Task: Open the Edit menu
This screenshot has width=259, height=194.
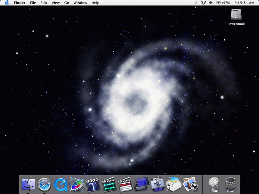Action: (x=44, y=3)
